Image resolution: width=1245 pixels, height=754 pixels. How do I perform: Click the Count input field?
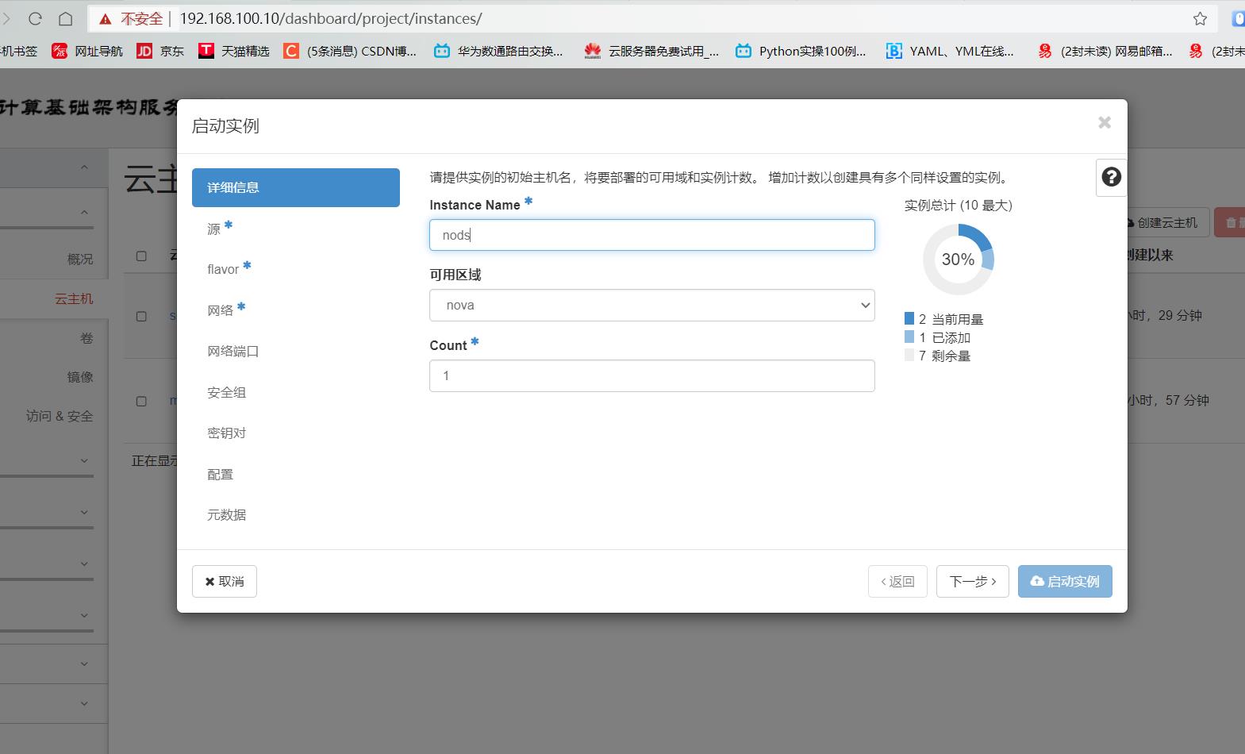652,375
